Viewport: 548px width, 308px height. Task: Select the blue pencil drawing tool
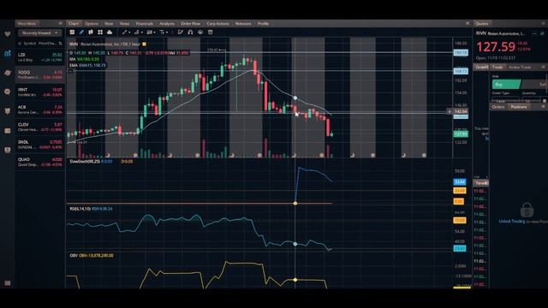[81, 33]
